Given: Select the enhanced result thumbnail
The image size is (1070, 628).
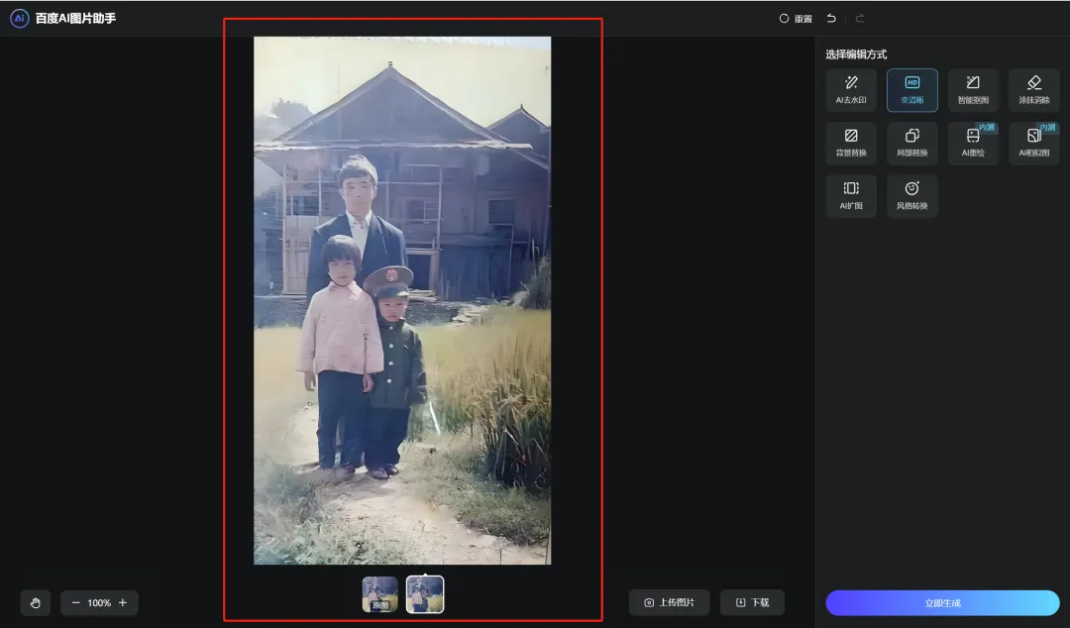Looking at the screenshot, I should click(x=425, y=594).
